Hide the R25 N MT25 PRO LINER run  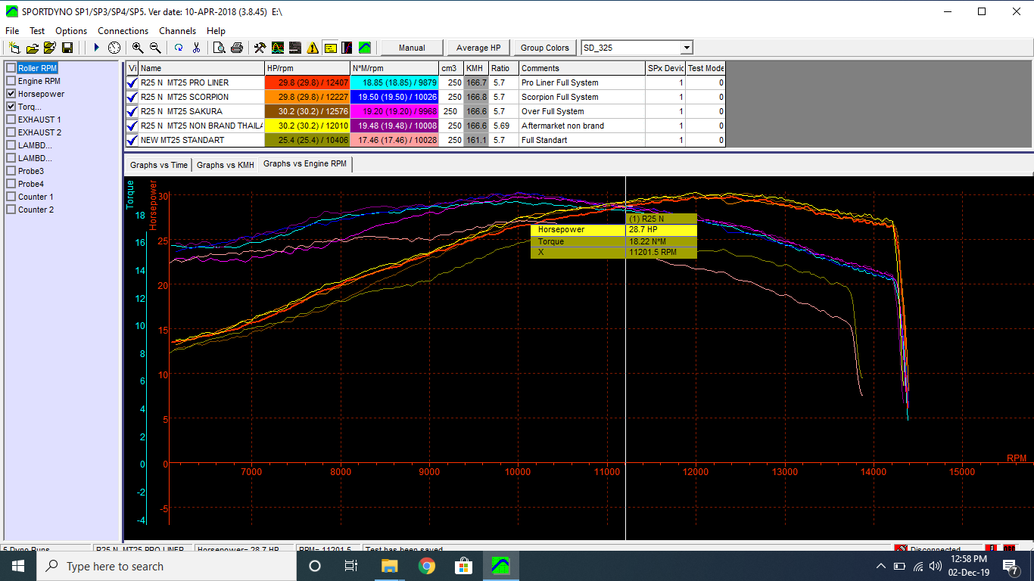point(132,82)
